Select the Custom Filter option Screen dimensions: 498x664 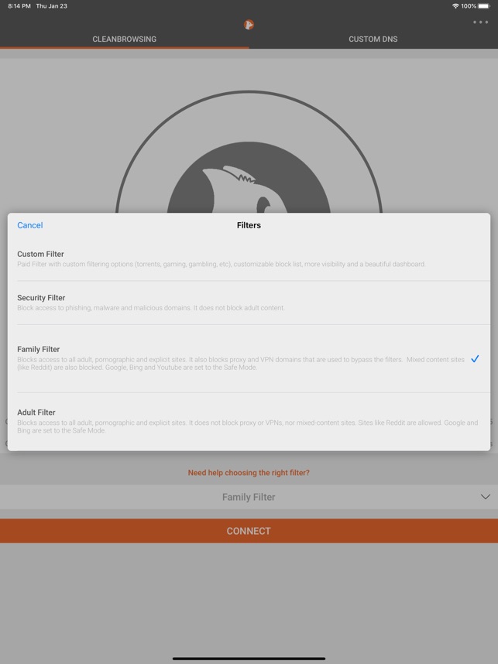pyautogui.click(x=249, y=258)
